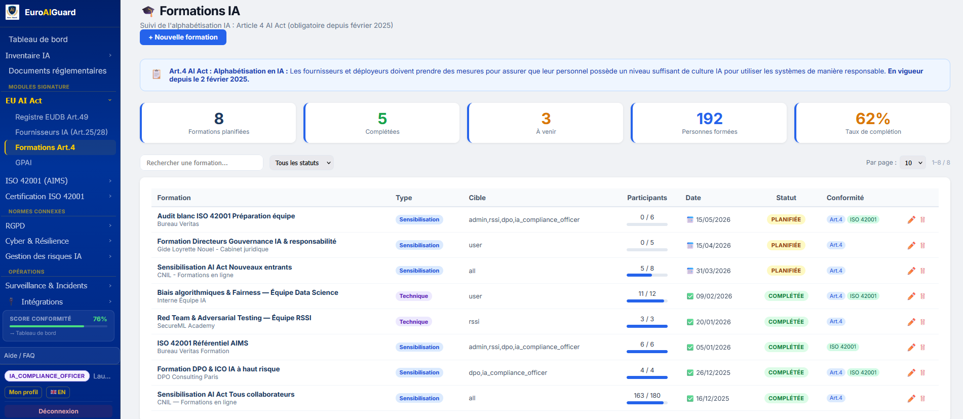Viewport: 963px width, 419px height.
Task: Click the green check icon beside 16/12/2025
Action: tap(690, 398)
